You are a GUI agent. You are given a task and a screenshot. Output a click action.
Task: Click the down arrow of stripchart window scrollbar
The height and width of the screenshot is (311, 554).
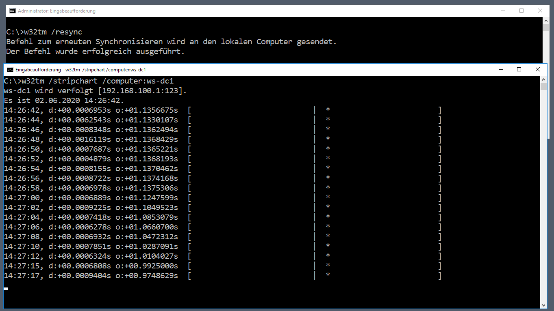click(x=543, y=305)
